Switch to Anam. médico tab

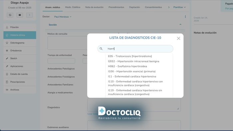[53, 7]
